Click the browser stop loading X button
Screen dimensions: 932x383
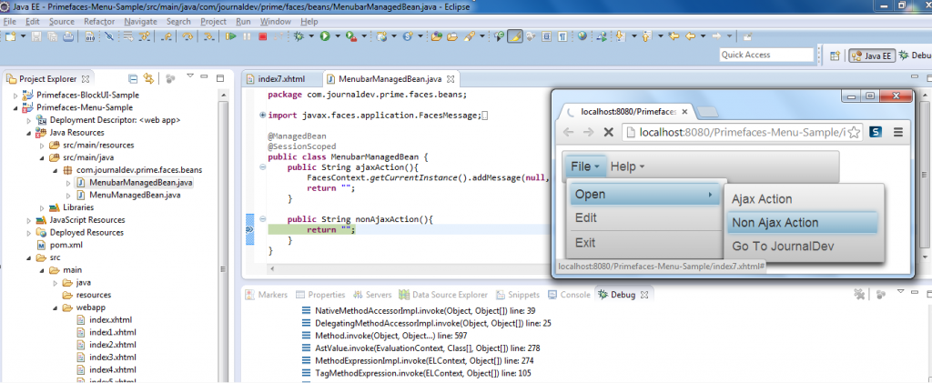point(608,133)
